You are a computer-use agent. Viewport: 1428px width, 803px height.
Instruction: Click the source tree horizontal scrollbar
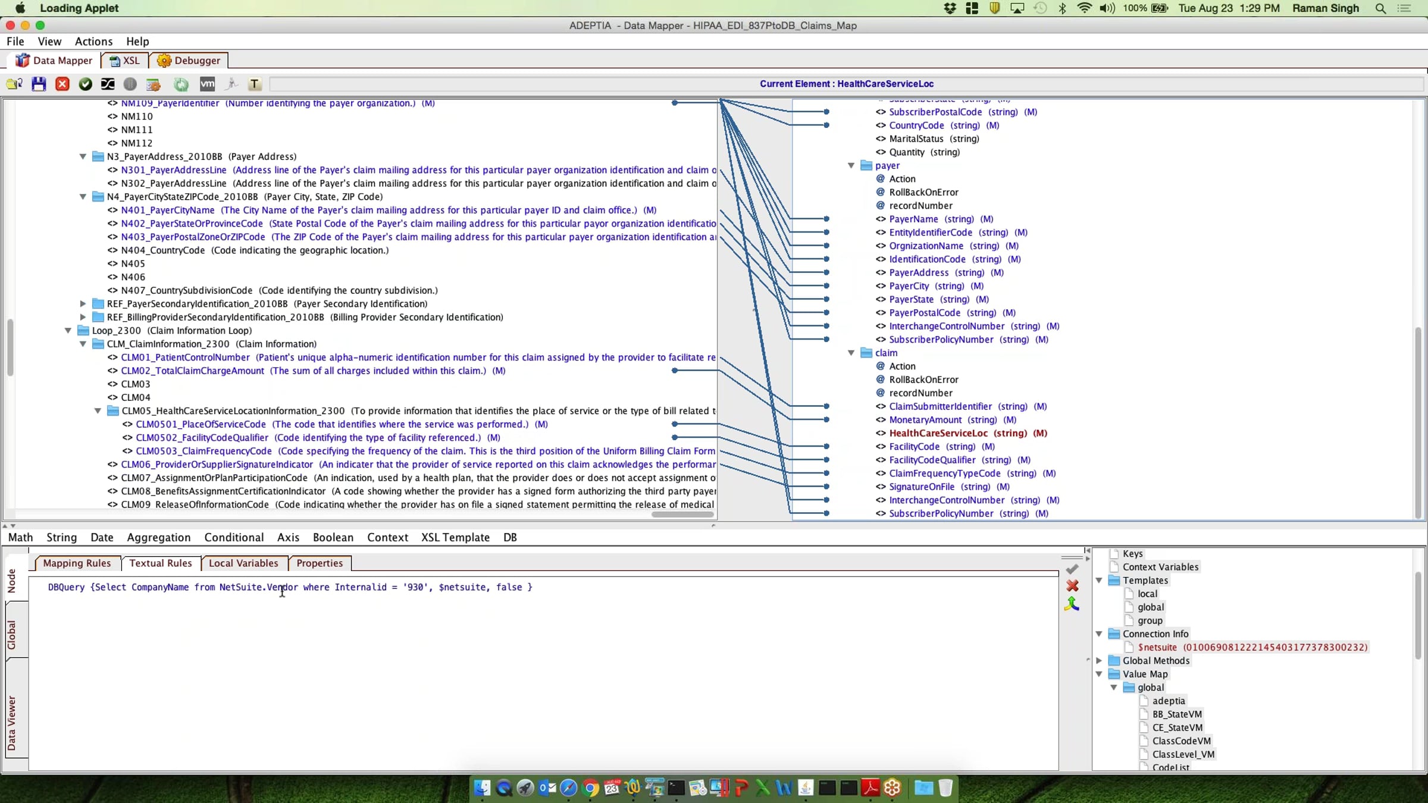(682, 515)
